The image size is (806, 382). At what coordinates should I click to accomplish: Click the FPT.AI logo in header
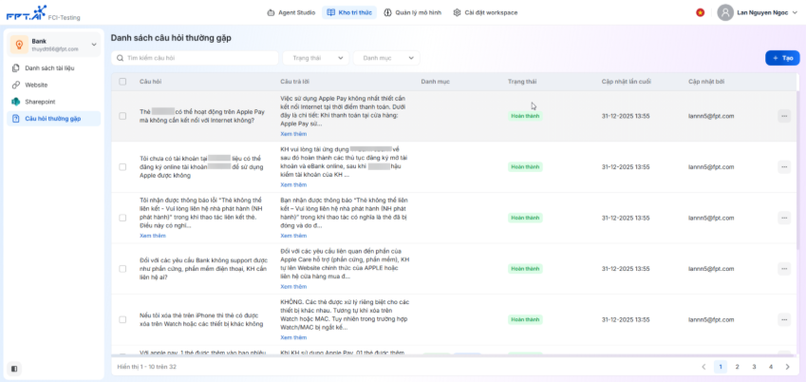(25, 12)
